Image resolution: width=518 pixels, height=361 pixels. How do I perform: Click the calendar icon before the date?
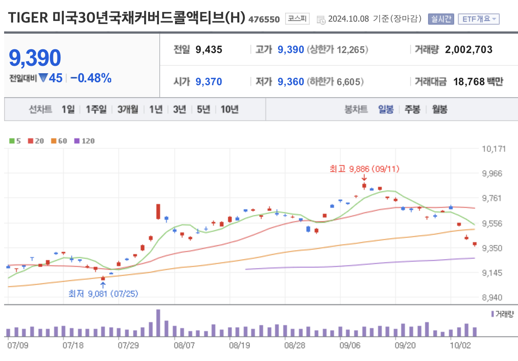[321, 20]
